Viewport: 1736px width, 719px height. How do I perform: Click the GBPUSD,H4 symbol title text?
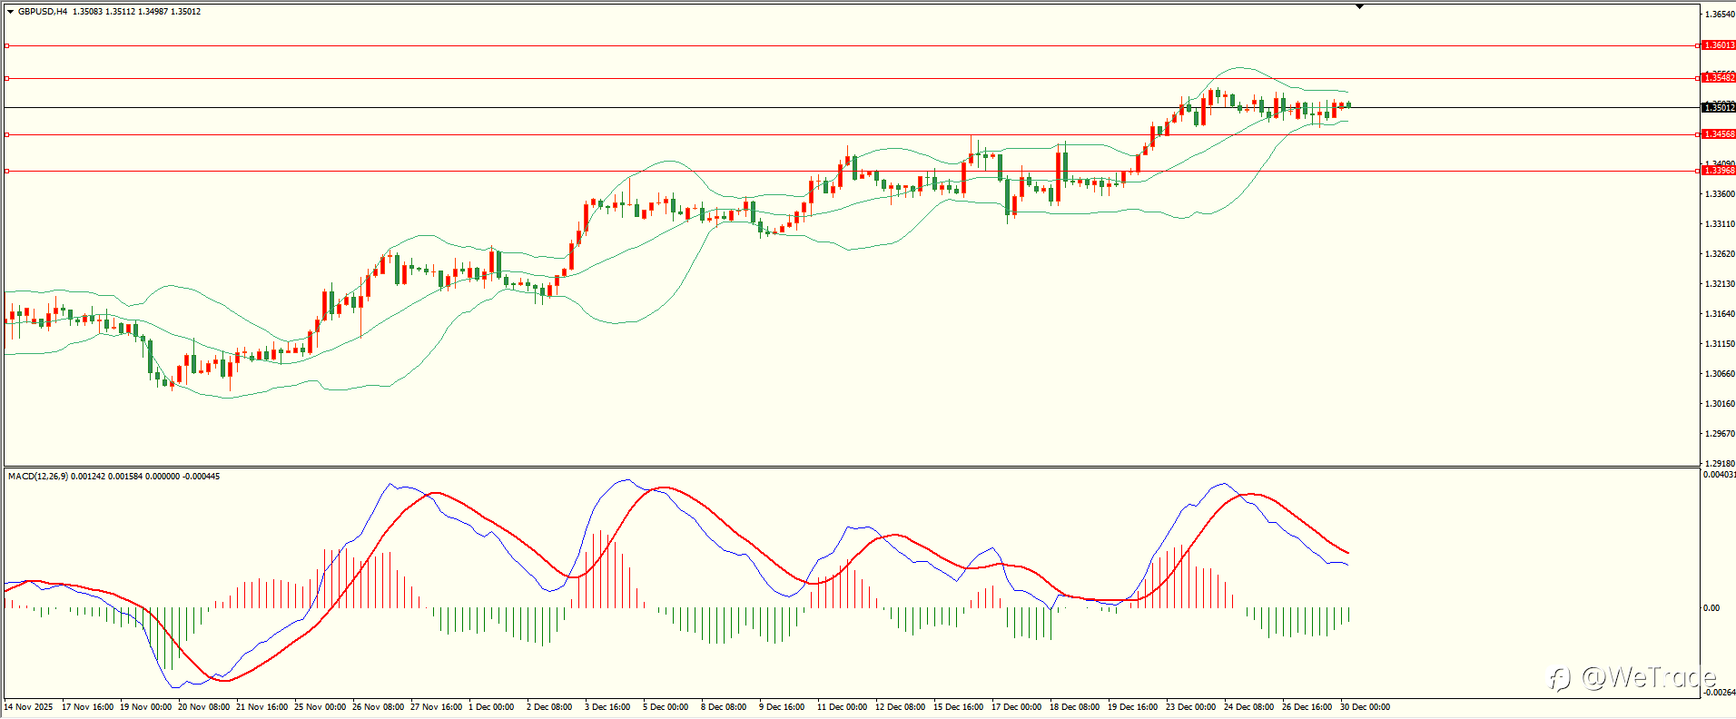(43, 12)
